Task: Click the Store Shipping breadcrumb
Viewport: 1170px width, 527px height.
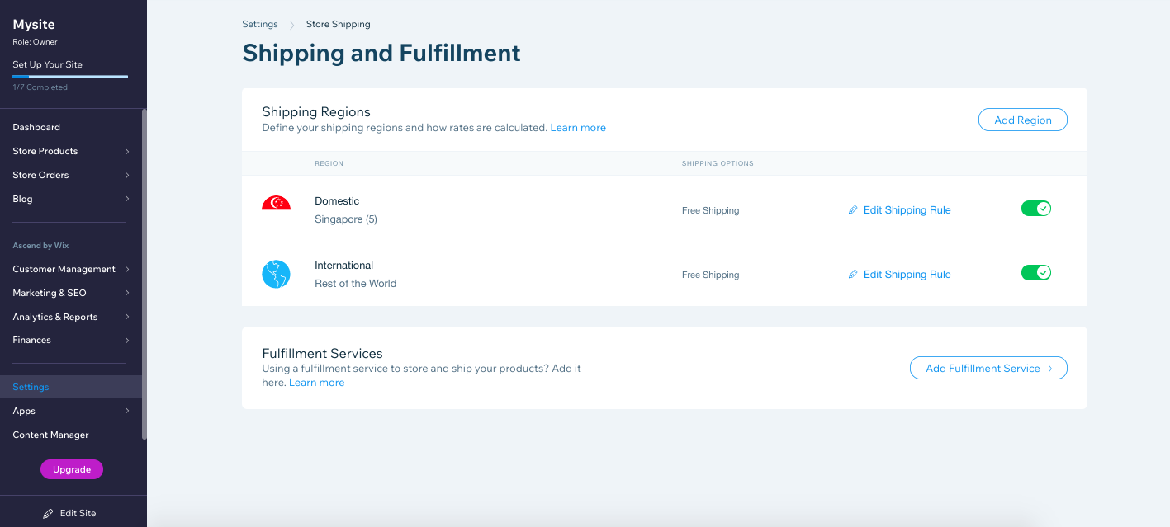Action: coord(339,24)
